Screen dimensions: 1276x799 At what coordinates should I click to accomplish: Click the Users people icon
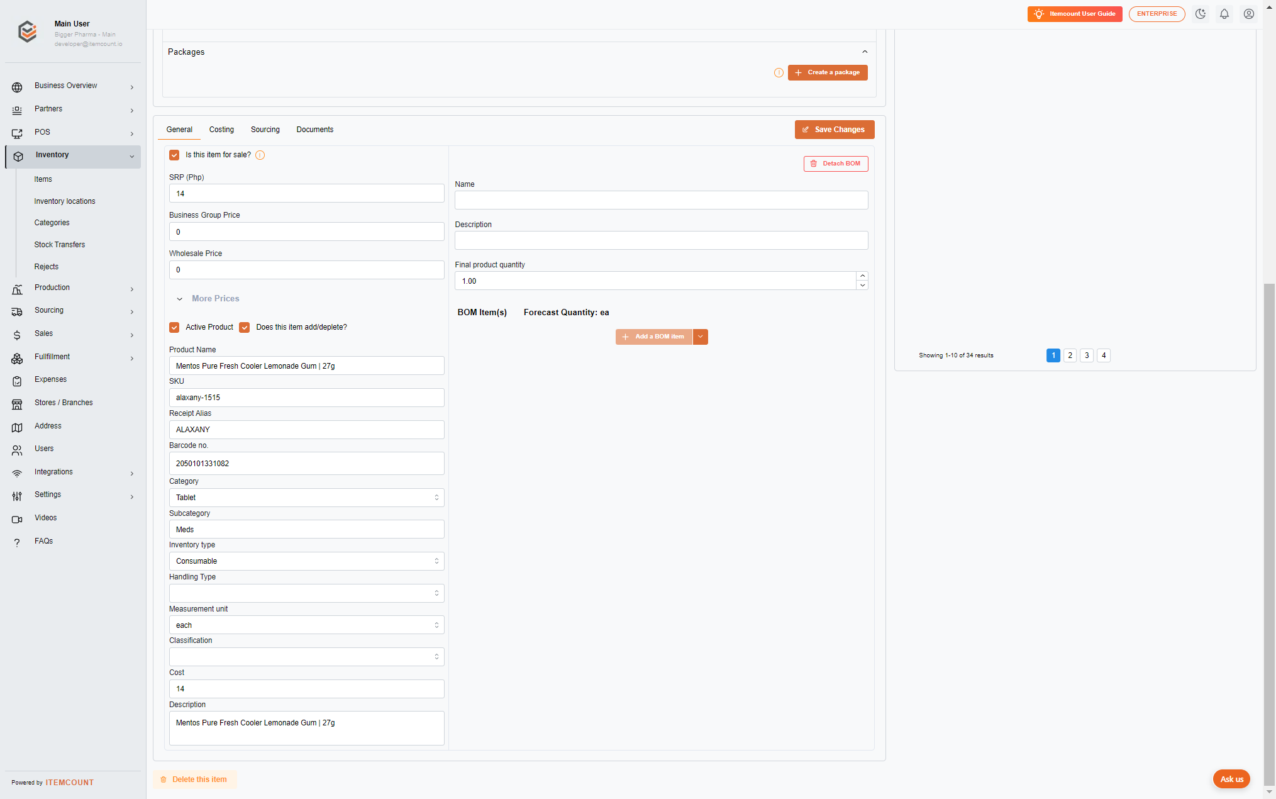point(17,450)
